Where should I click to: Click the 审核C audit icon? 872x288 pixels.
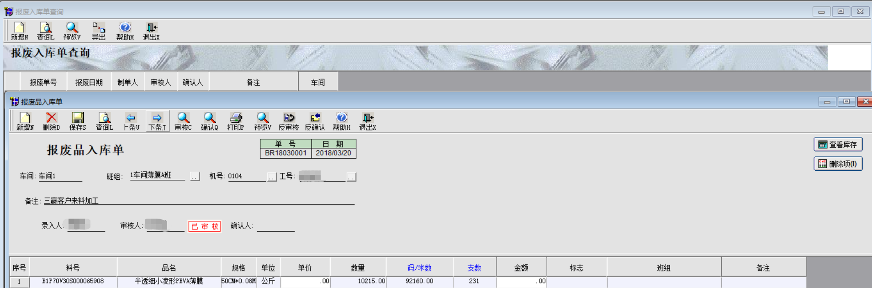[x=183, y=121]
